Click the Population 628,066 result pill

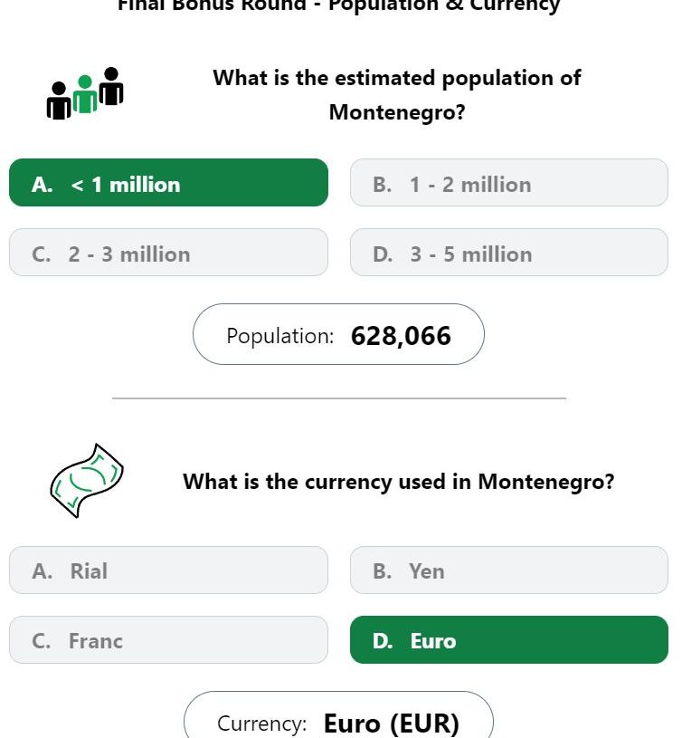coord(338,334)
